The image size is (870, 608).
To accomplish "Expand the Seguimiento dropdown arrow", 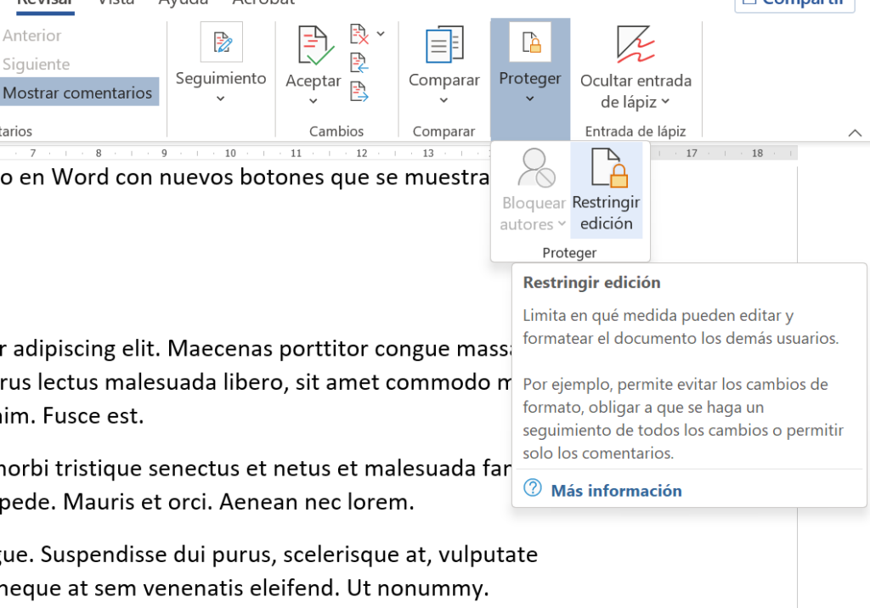I will [x=221, y=99].
